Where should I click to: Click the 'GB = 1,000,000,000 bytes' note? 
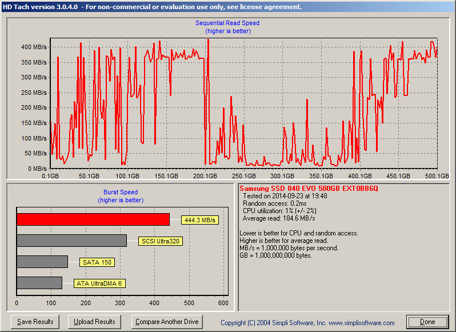[x=275, y=255]
